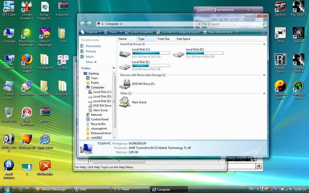Click the Local Disk (D:) usage bar

[205, 53]
